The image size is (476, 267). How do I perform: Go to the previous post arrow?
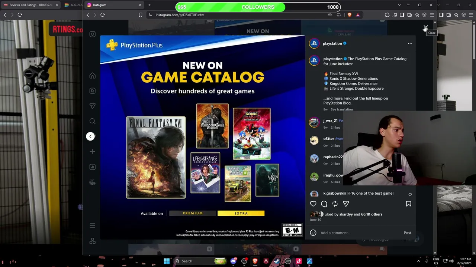tap(90, 136)
